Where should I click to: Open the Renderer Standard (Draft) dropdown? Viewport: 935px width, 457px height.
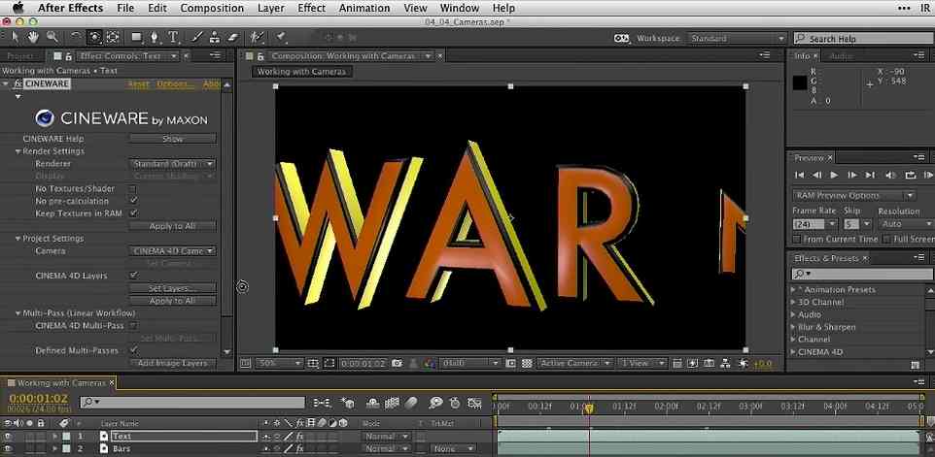coord(173,164)
